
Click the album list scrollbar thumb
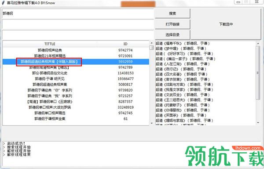[x=151, y=48]
